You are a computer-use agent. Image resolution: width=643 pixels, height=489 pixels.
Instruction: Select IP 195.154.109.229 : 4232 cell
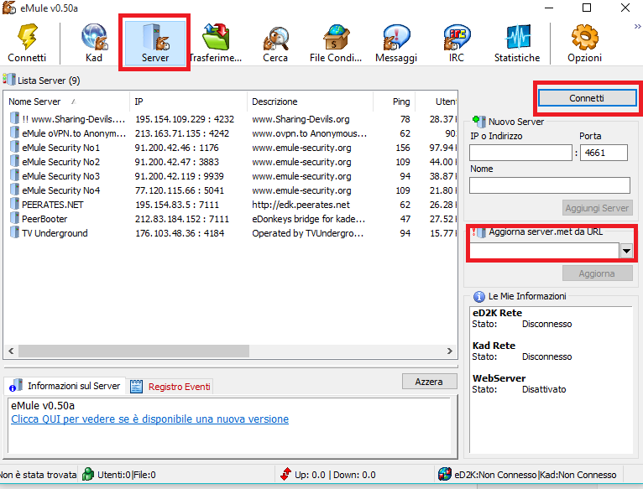coord(185,119)
